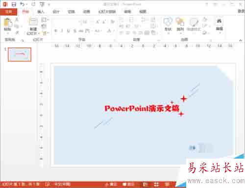This screenshot has height=188, width=245.
Task: Choose a shape fill color
Action: tap(205, 20)
